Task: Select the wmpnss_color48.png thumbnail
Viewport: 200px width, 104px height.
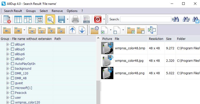Action: click(x=107, y=73)
